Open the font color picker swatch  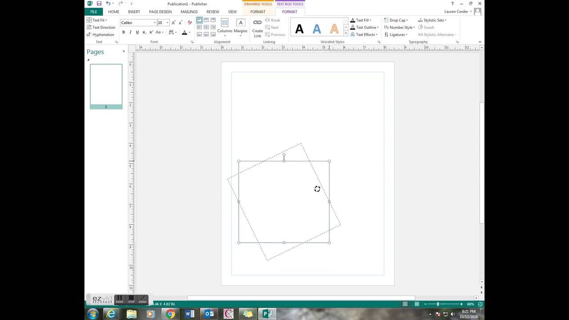pos(184,32)
